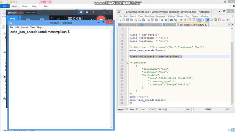
Task: Click Unix (LF) in Notepad++ status bar
Action: (x=190, y=110)
